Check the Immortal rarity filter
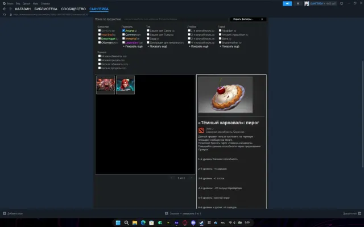 [123, 39]
